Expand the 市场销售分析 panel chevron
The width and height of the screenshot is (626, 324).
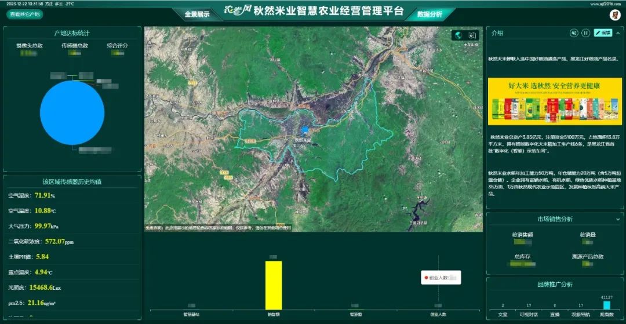tap(617, 219)
